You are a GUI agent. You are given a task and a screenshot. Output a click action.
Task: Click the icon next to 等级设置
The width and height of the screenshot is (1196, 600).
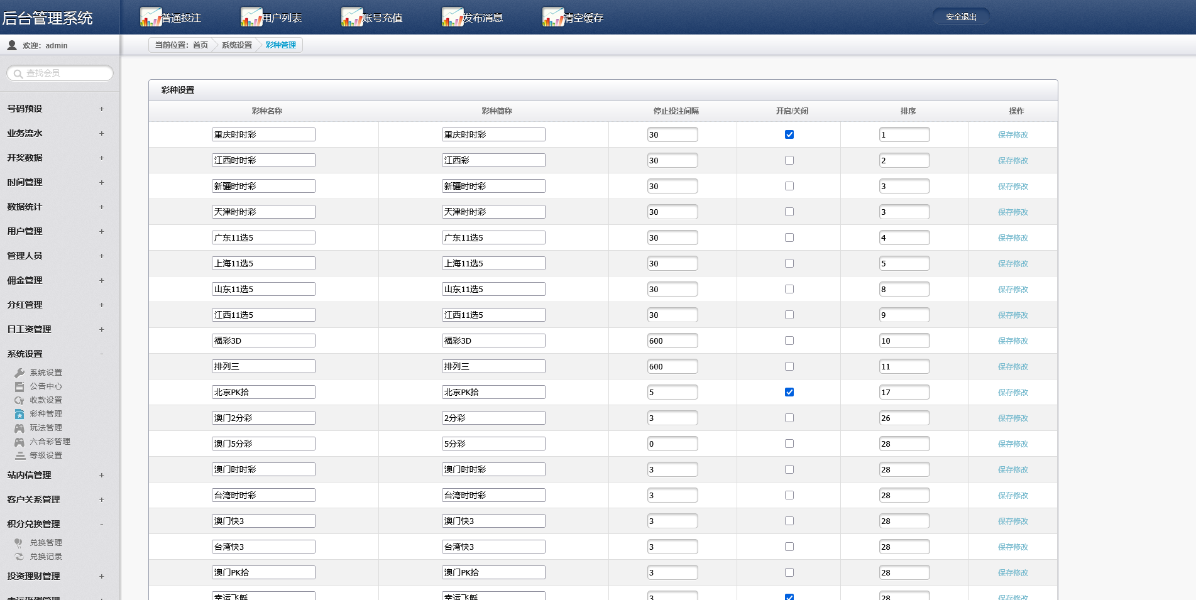(19, 455)
